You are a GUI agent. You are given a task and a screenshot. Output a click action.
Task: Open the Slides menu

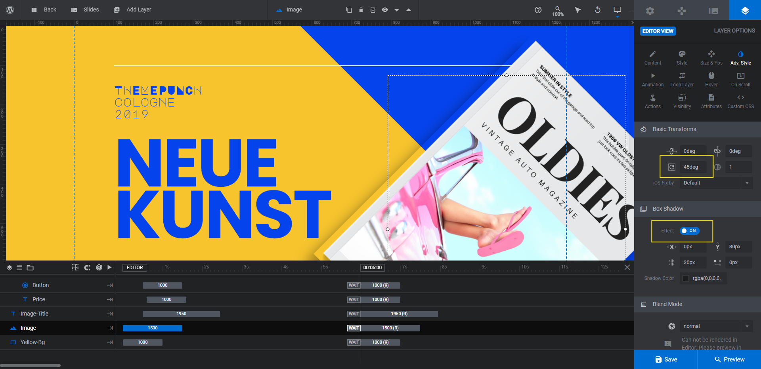point(85,10)
